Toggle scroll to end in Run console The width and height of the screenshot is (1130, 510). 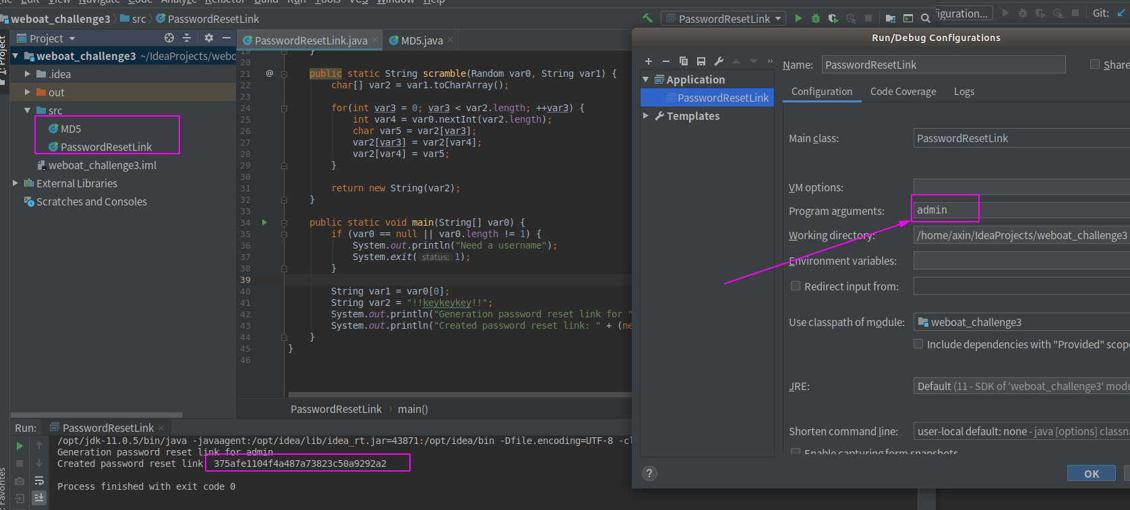[39, 498]
